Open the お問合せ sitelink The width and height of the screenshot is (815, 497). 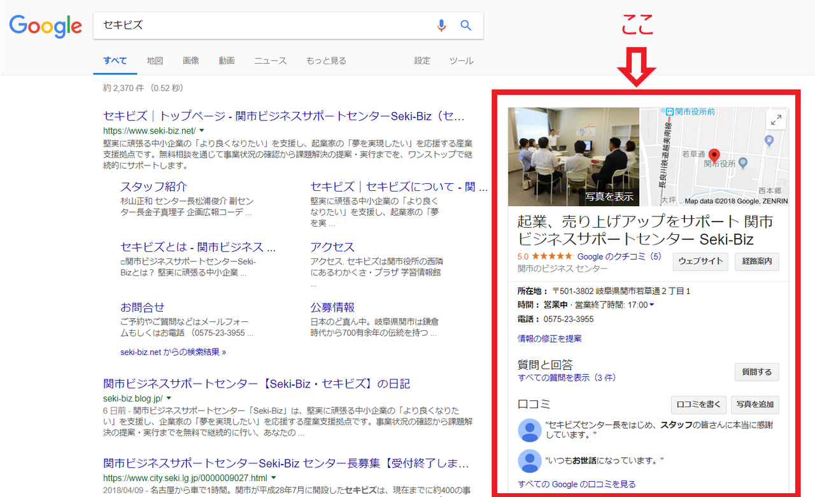[143, 307]
